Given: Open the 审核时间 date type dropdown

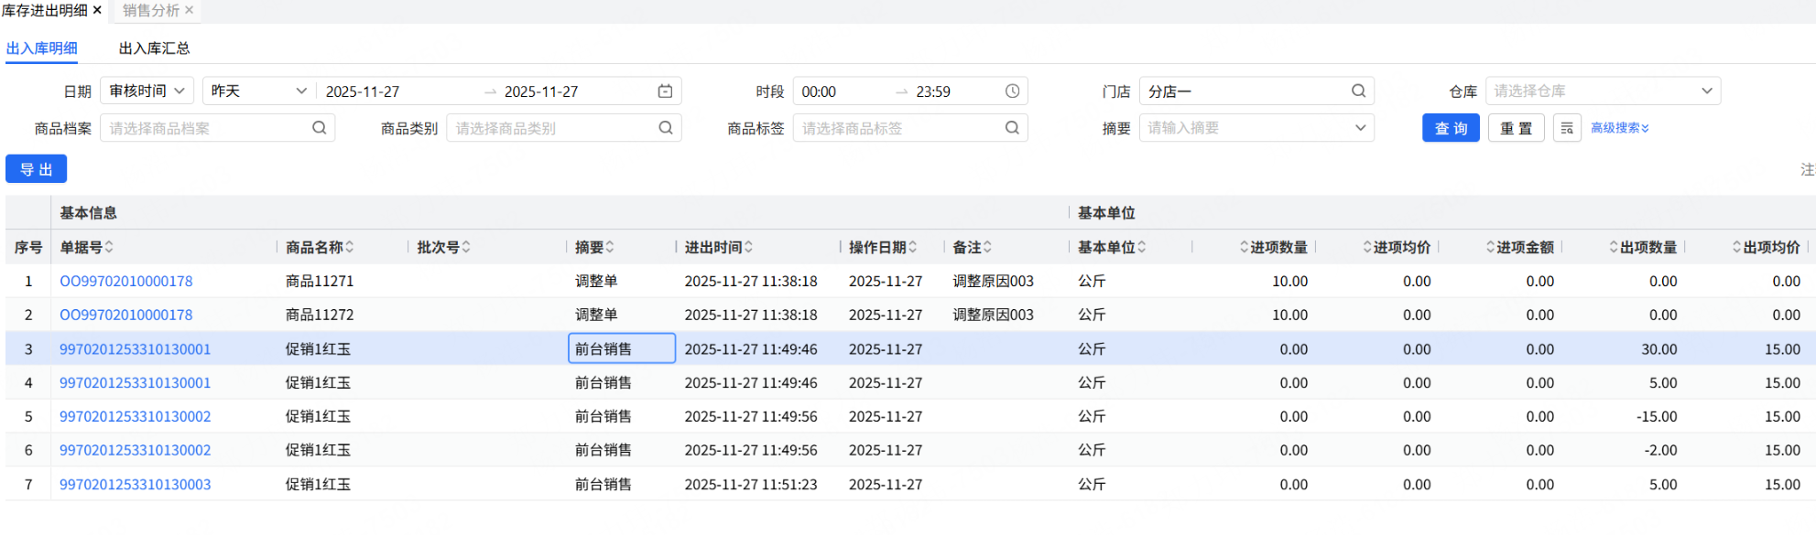Looking at the screenshot, I should pos(147,91).
